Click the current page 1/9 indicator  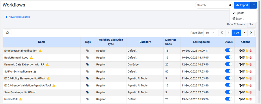(x=236, y=33)
